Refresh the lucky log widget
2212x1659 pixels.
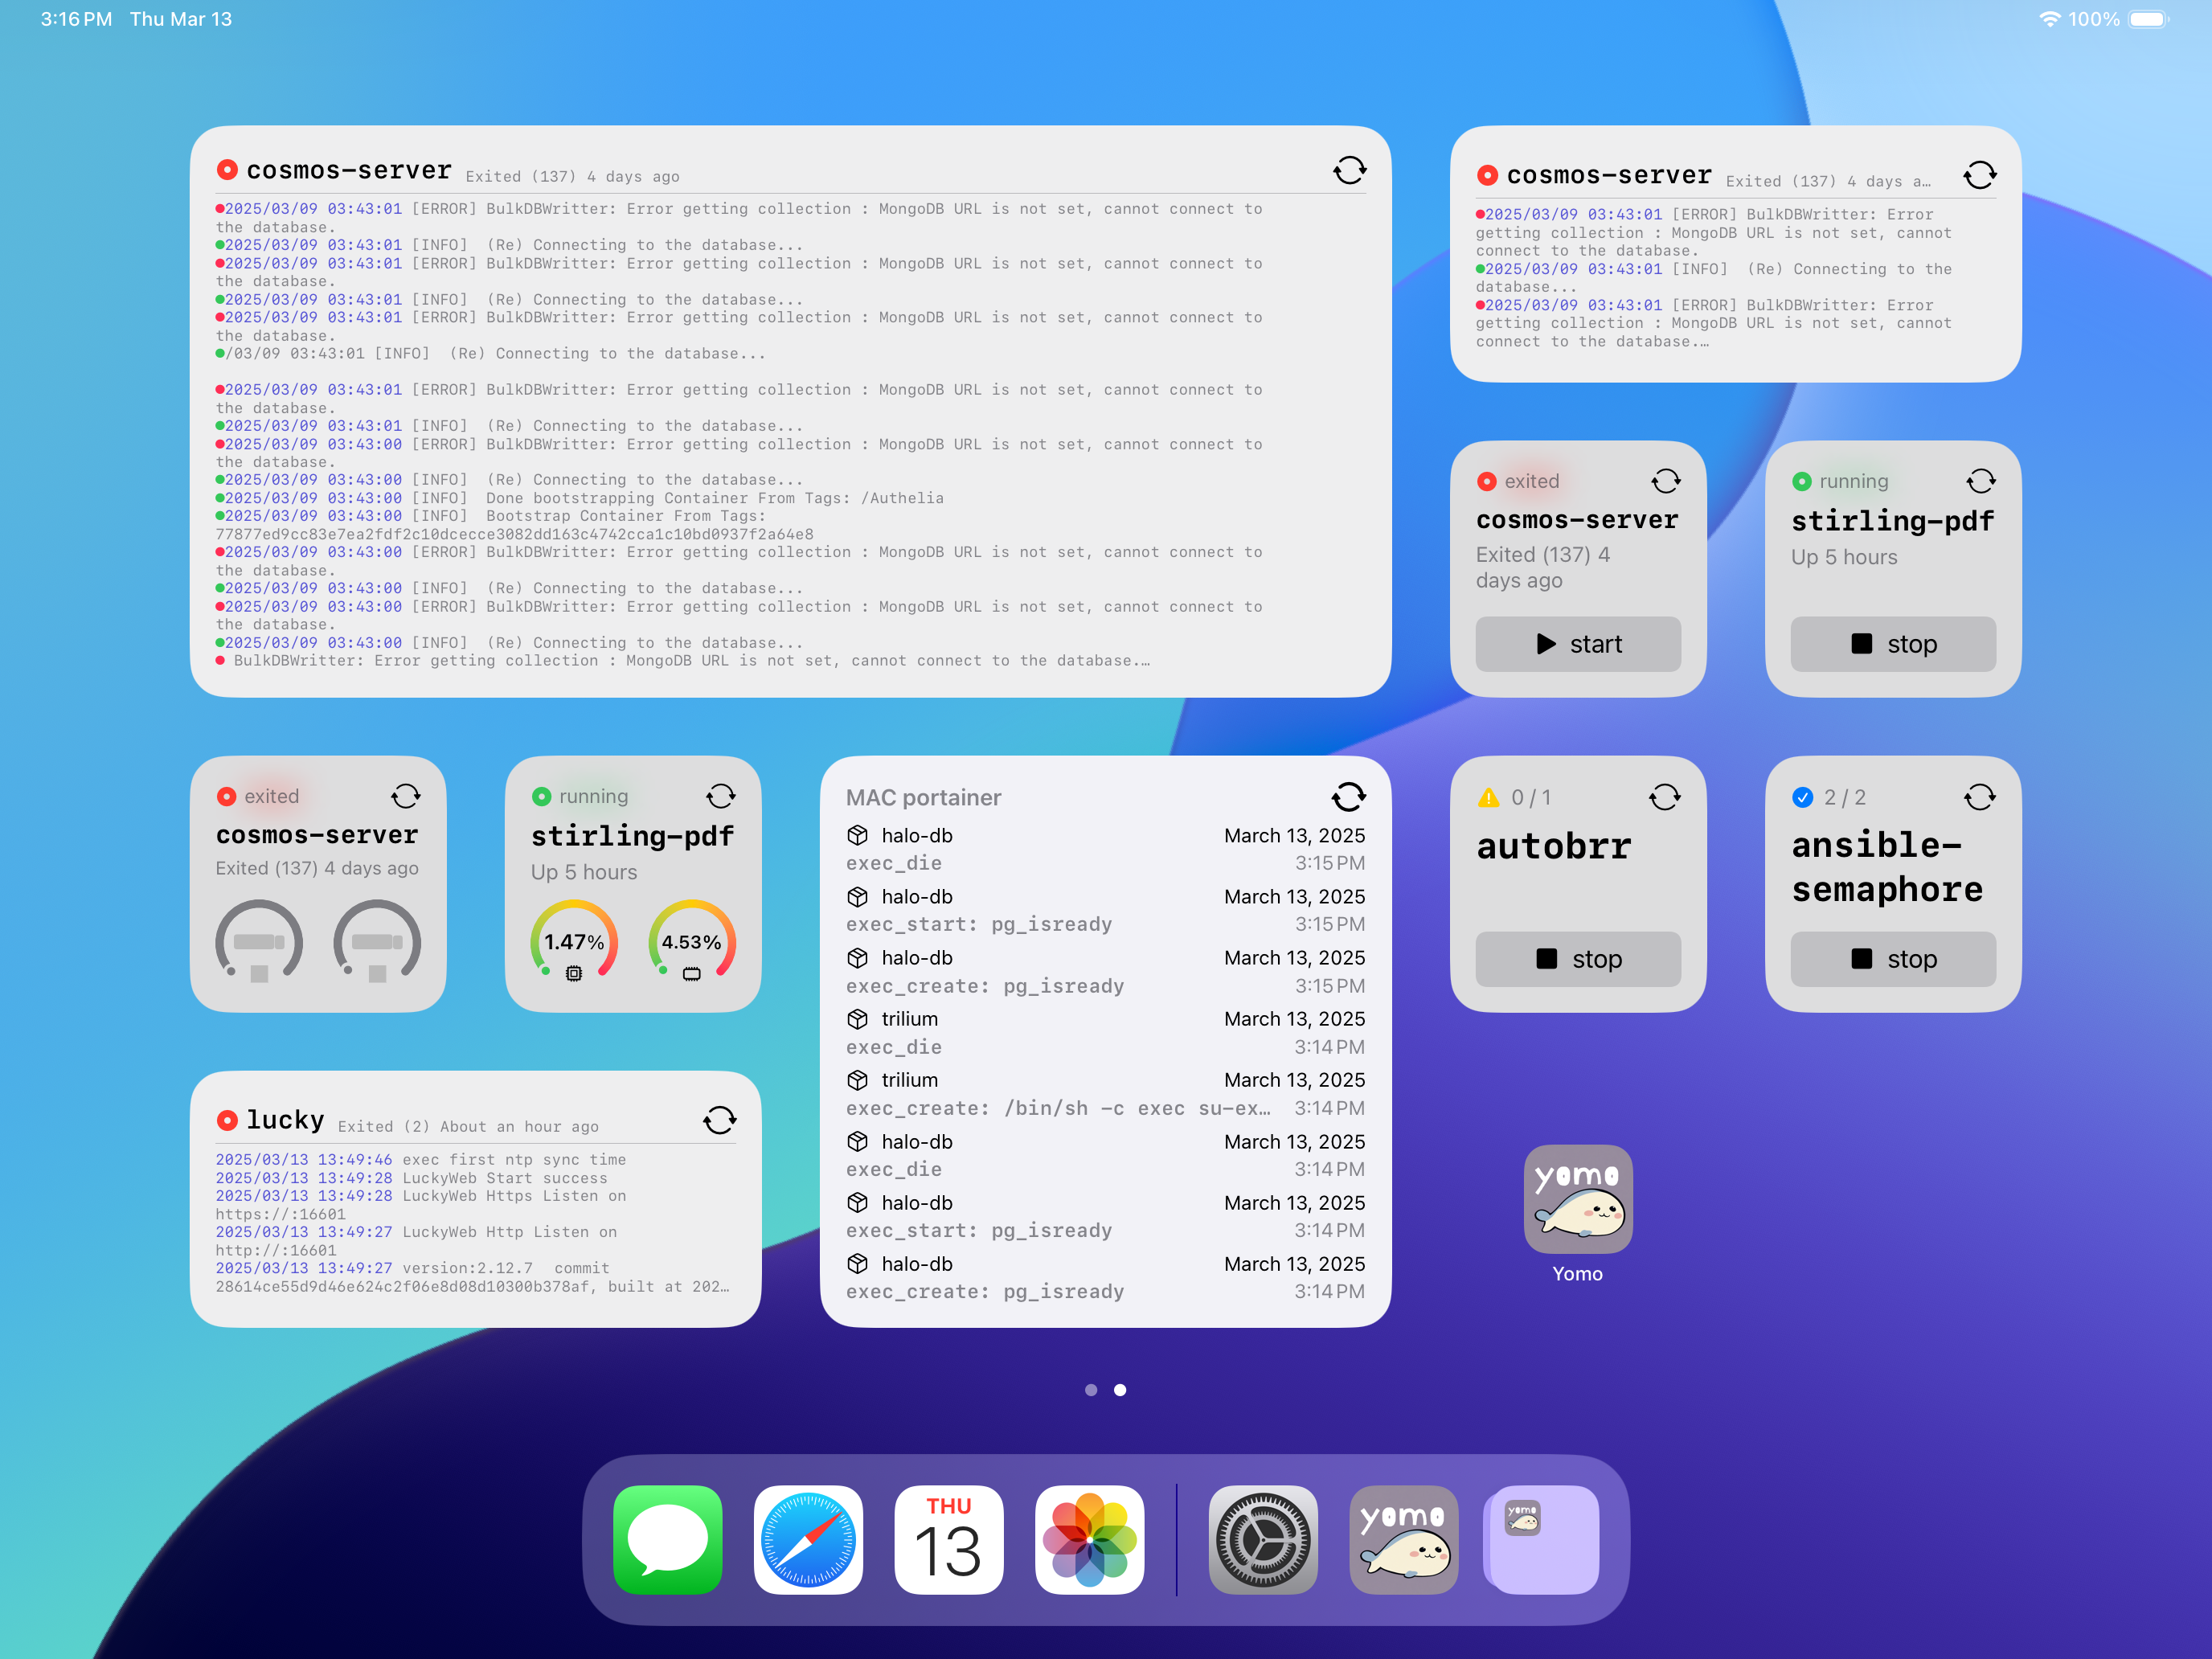coord(719,1120)
